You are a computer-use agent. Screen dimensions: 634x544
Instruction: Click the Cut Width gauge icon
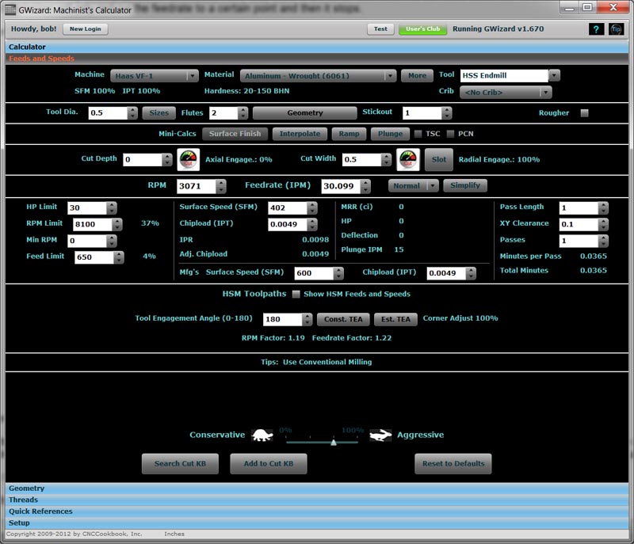(x=408, y=159)
